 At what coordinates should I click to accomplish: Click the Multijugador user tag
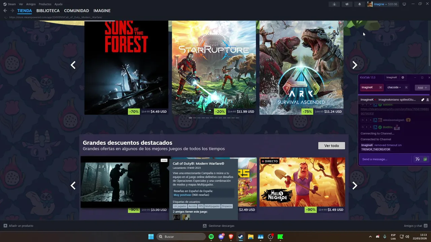pyautogui.click(x=212, y=206)
